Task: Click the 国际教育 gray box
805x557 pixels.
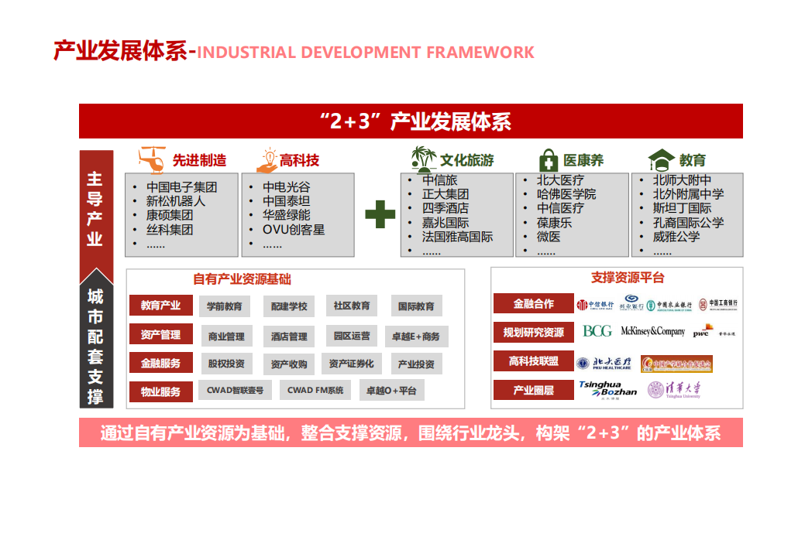Action: [x=416, y=306]
